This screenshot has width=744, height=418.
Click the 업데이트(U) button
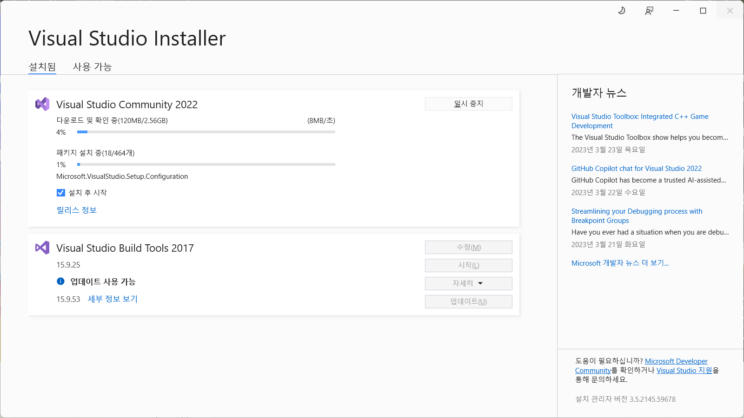coord(469,301)
